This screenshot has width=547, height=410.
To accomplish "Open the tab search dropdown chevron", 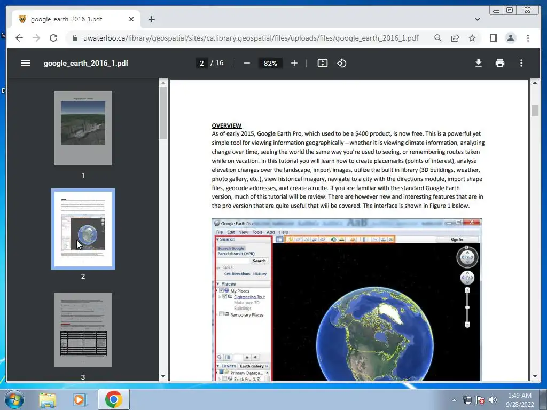I will click(477, 19).
